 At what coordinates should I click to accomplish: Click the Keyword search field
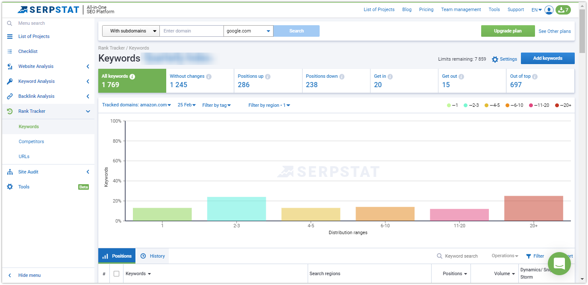[461, 256]
